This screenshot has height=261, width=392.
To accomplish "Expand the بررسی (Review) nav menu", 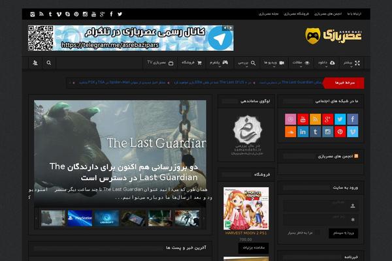I will [246, 63].
